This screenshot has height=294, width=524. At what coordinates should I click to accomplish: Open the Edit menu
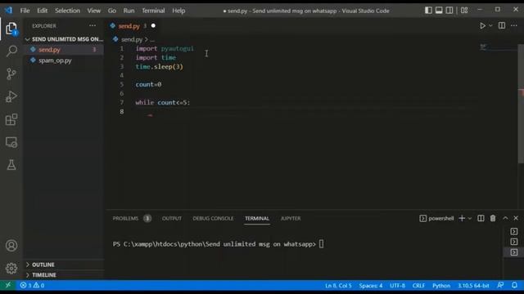click(42, 11)
